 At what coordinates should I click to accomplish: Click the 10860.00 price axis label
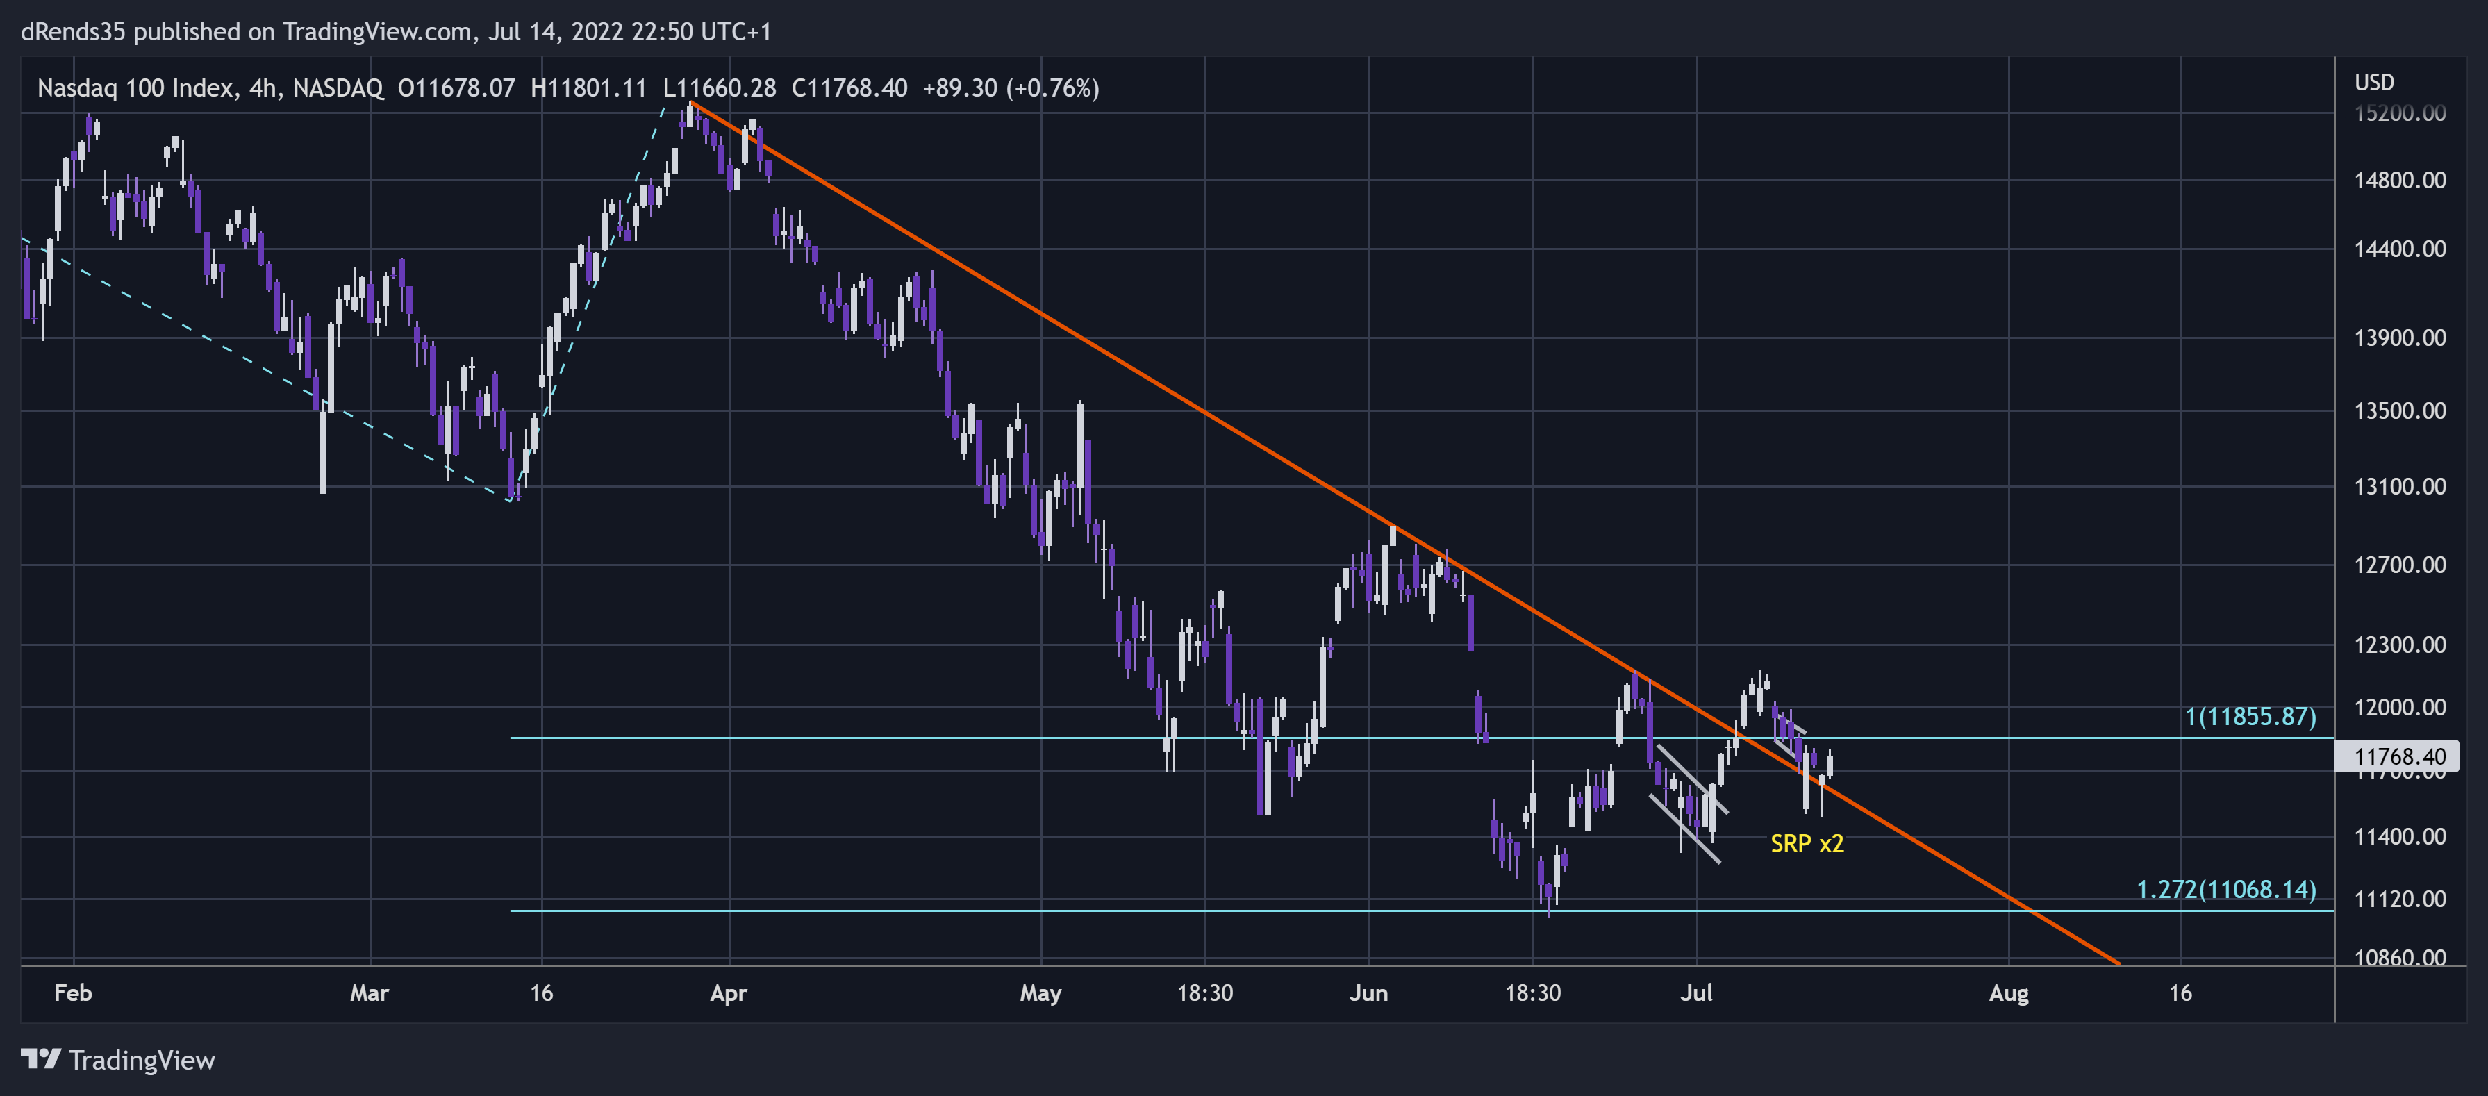click(2400, 957)
